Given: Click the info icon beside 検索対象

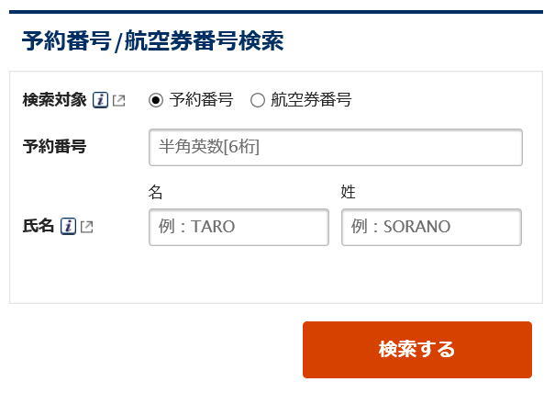Looking at the screenshot, I should (x=101, y=100).
